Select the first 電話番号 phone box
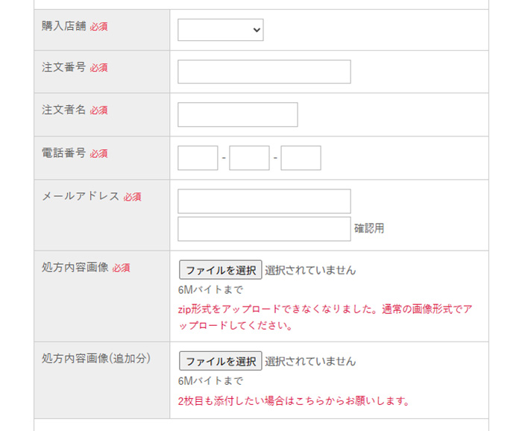The image size is (522, 431). [x=198, y=158]
